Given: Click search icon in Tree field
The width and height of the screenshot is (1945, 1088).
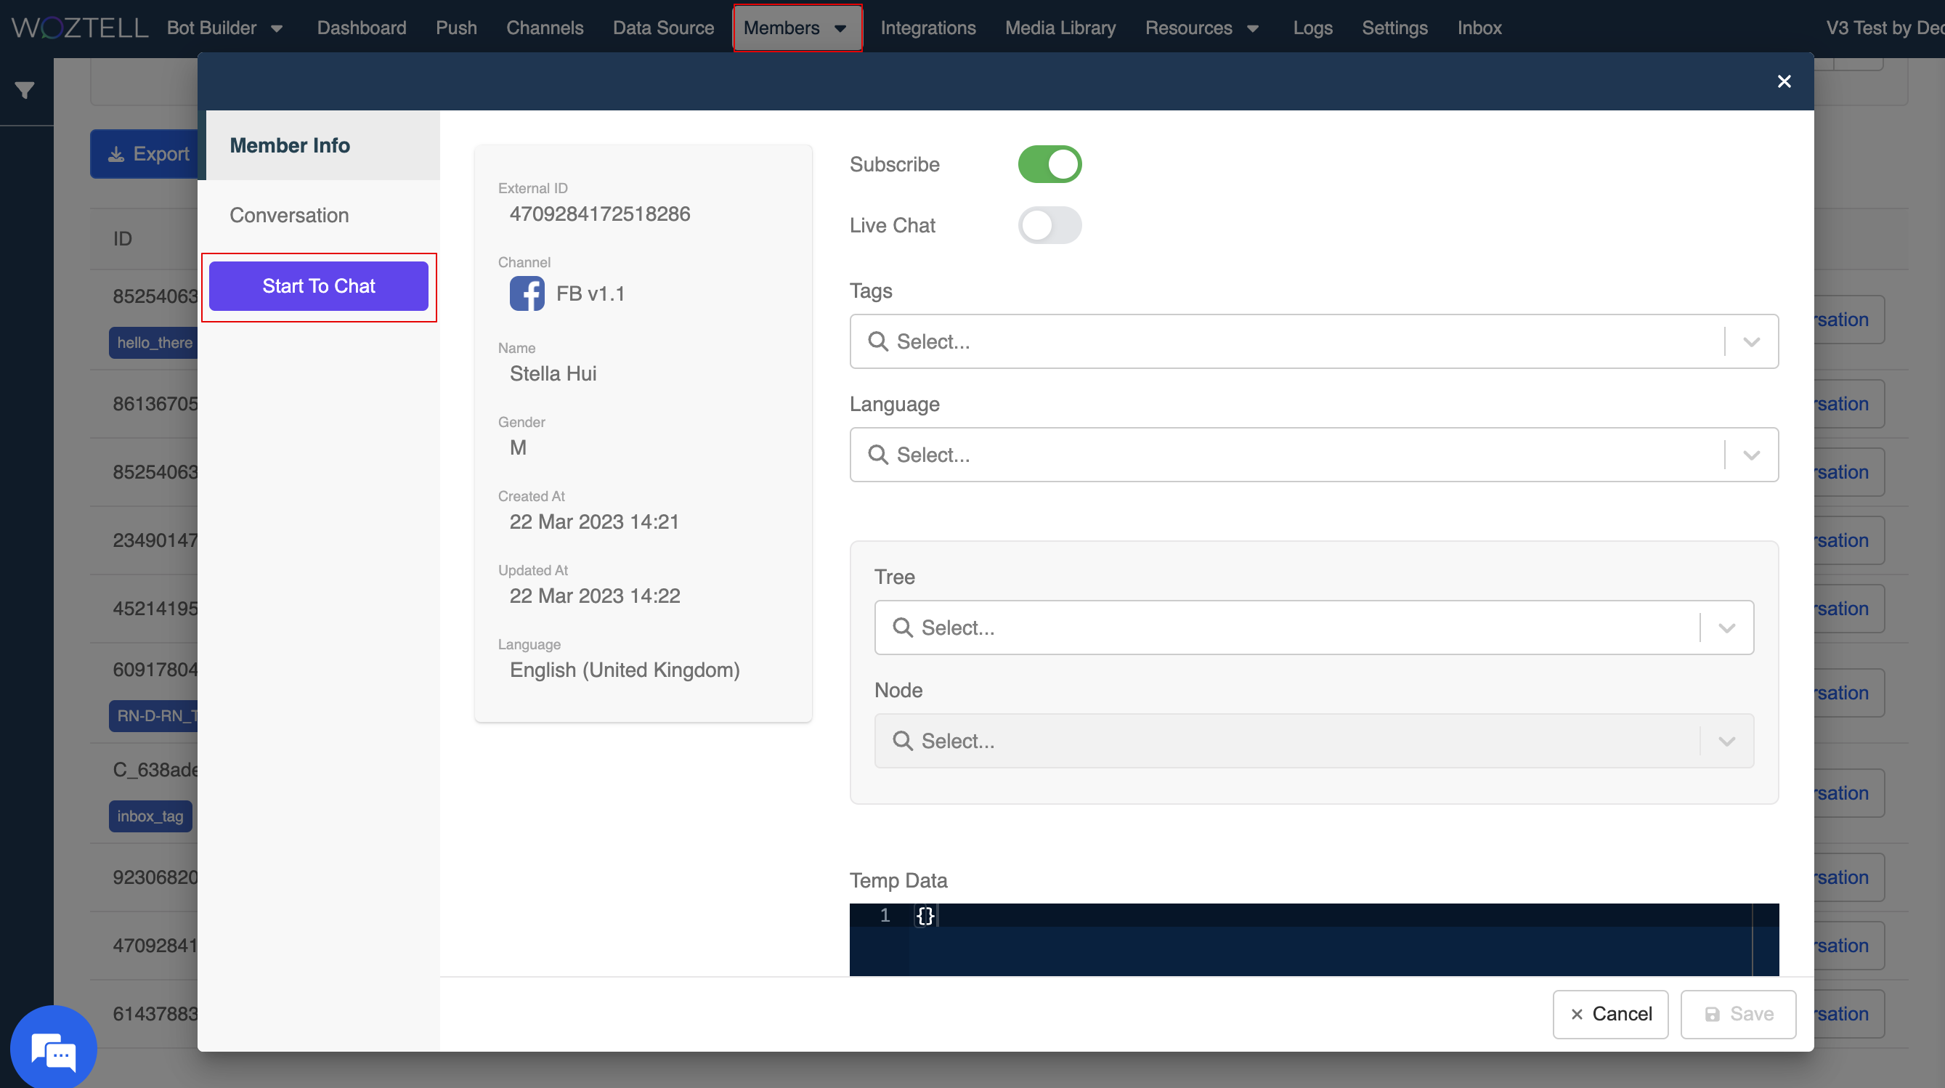Looking at the screenshot, I should (x=902, y=628).
